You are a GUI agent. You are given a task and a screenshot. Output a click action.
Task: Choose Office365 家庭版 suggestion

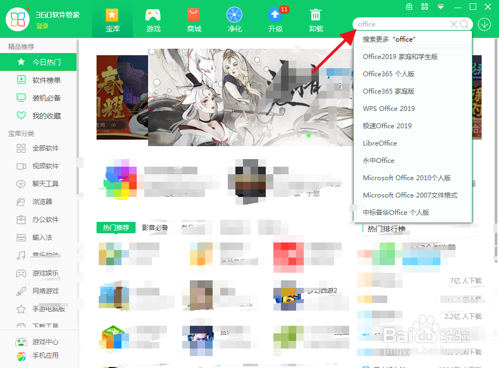pos(413,91)
